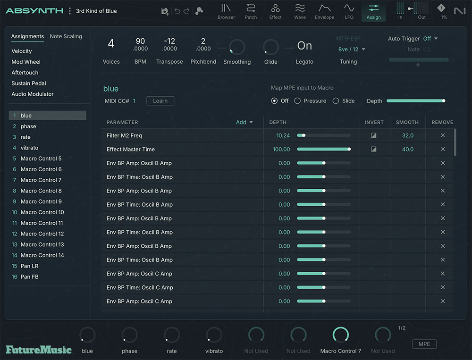Screen dimensions: 472x360
Task: Adjust the Filter M2 Freq depth slider
Action: [324, 135]
